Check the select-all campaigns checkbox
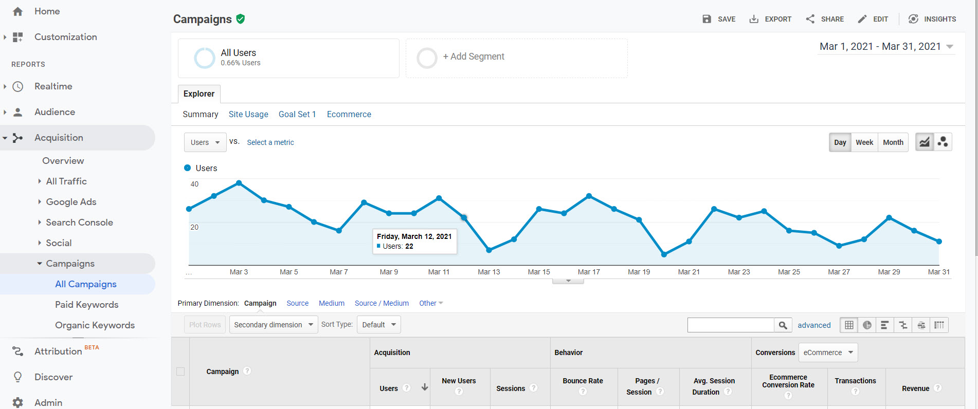This screenshot has height=409, width=978. coord(180,371)
